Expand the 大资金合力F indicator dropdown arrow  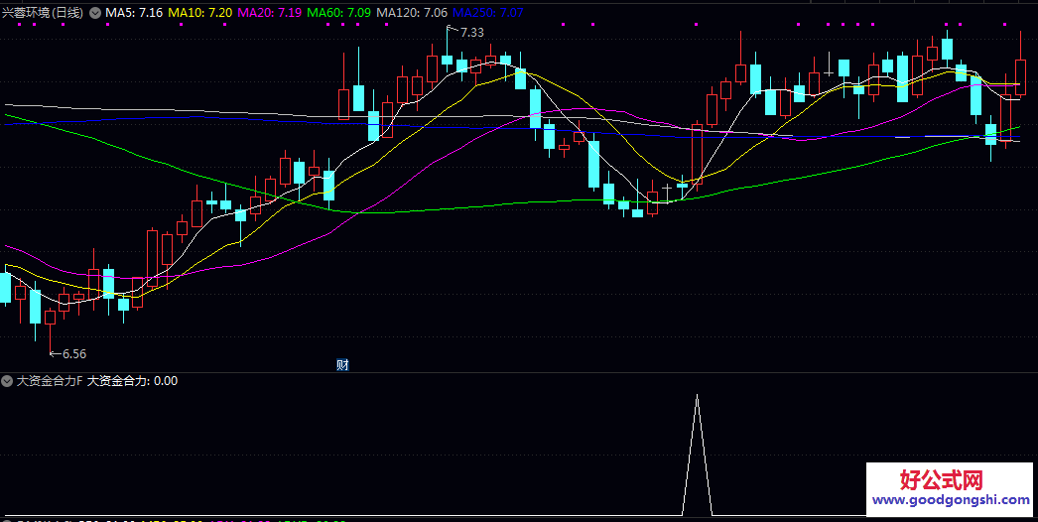(x=8, y=380)
